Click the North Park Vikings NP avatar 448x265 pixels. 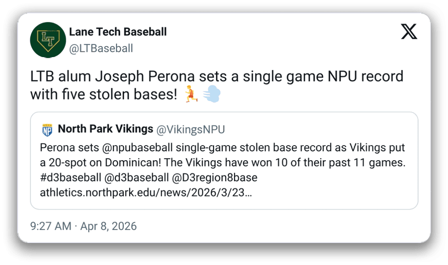(x=47, y=129)
